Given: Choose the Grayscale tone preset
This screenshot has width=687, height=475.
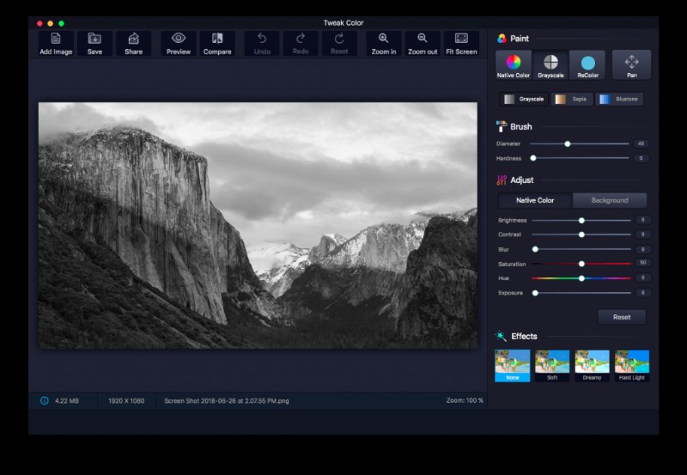Looking at the screenshot, I should click(524, 99).
